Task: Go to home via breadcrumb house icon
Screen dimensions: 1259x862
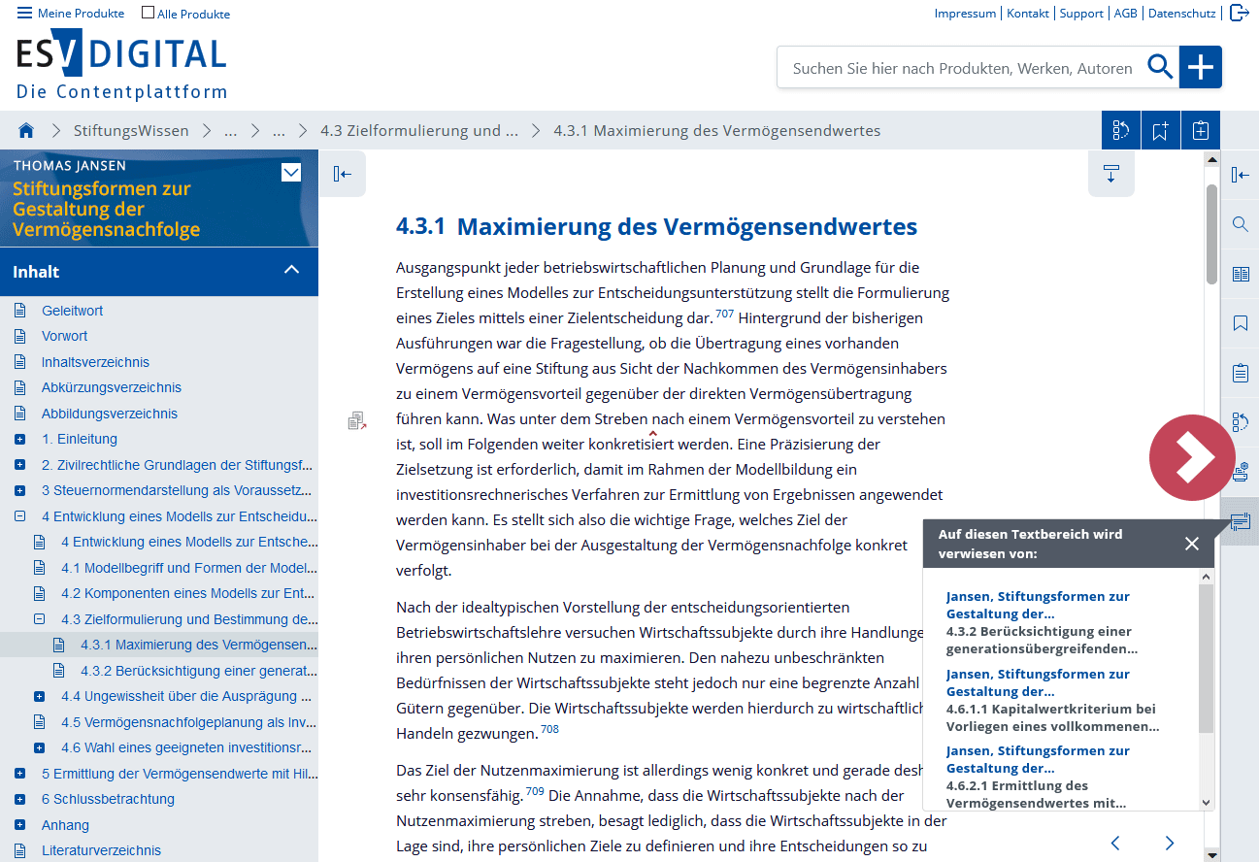Action: coord(26,130)
